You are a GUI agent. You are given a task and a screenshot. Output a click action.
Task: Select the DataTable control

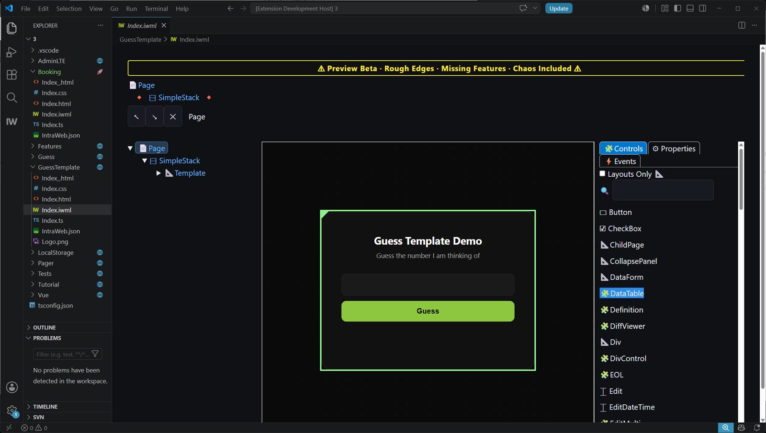click(x=622, y=294)
